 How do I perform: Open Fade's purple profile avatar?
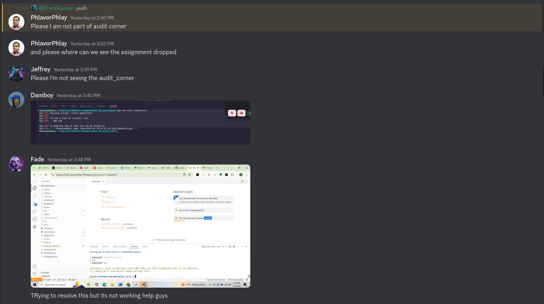click(16, 164)
